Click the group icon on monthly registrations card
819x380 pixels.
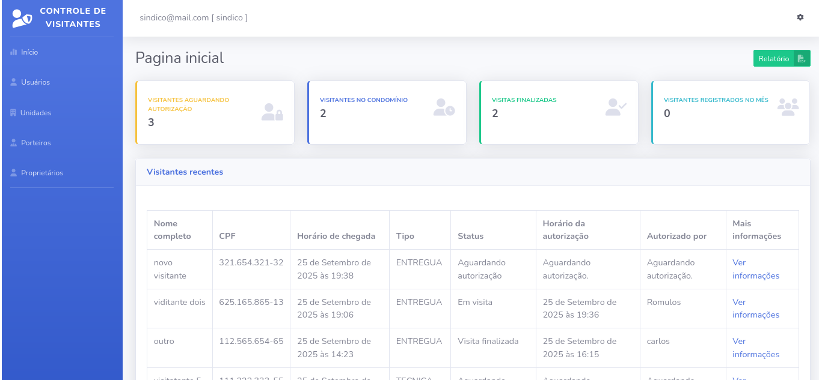[788, 107]
